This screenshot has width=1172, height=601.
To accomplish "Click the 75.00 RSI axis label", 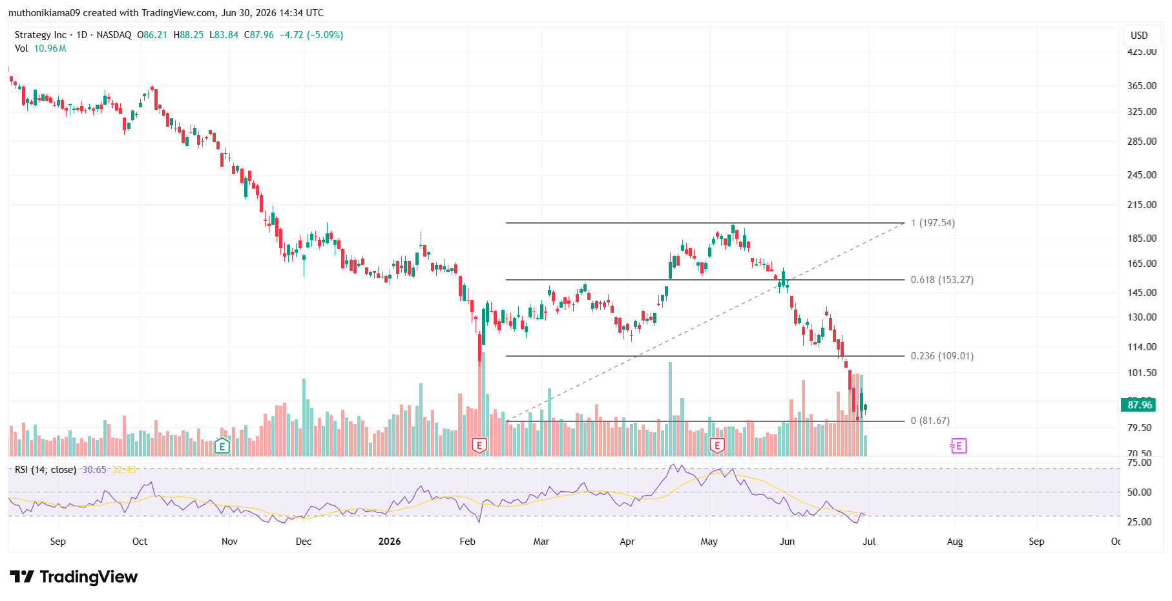I will click(1140, 462).
